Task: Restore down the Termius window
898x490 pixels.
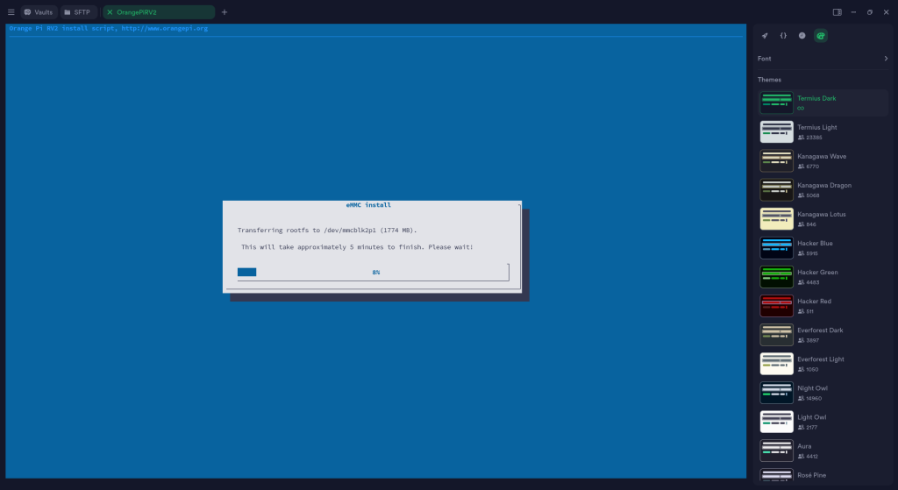Action: pos(869,12)
